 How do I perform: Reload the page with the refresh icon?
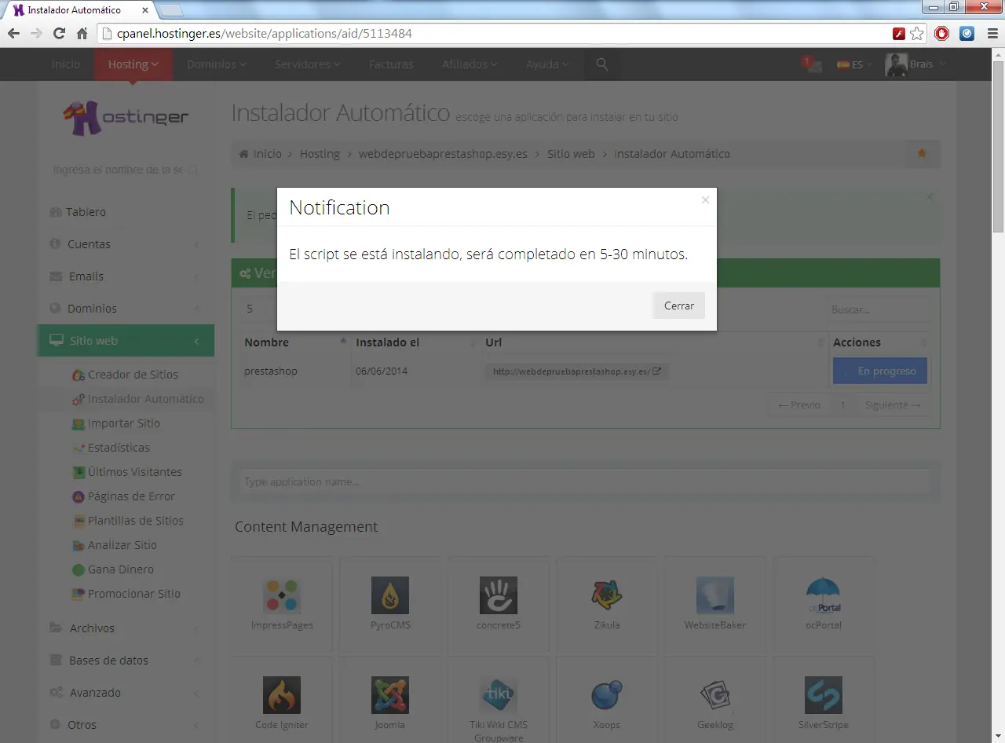point(59,34)
